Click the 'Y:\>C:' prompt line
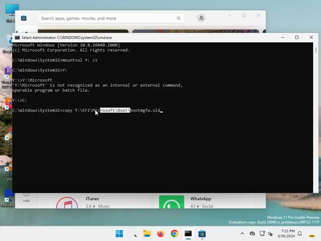This screenshot has width=321, height=241. pyautogui.click(x=20, y=100)
